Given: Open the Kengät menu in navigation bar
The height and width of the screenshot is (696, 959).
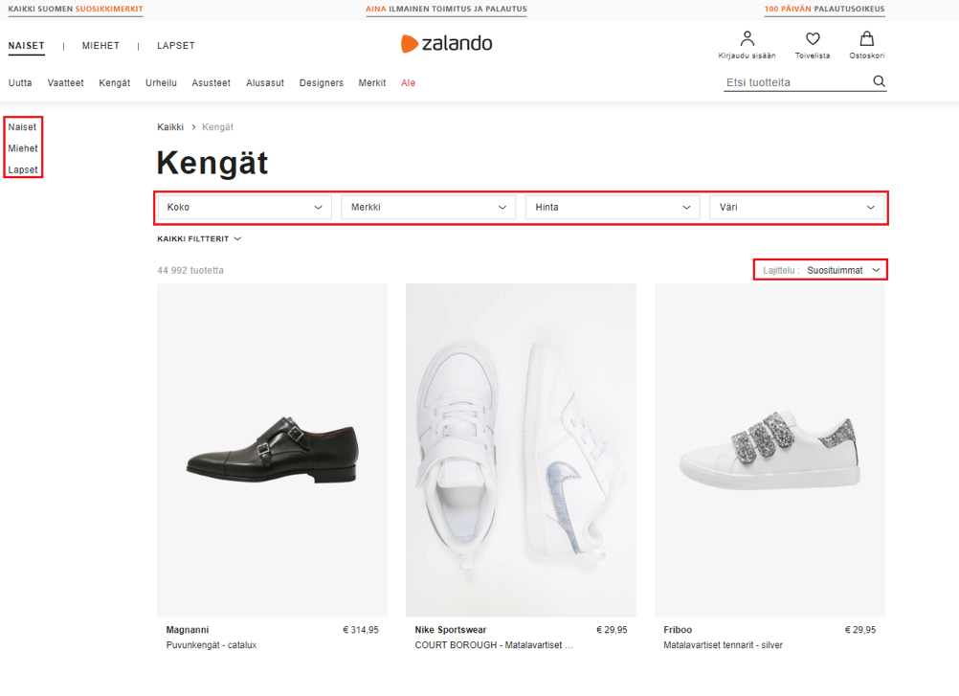Looking at the screenshot, I should coord(114,83).
